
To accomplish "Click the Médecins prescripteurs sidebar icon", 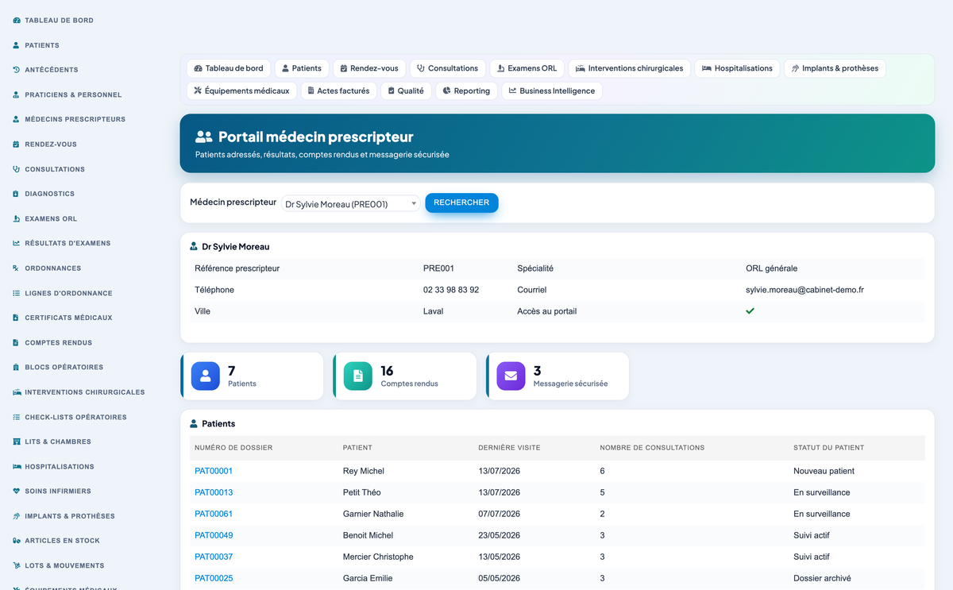I will pyautogui.click(x=17, y=119).
